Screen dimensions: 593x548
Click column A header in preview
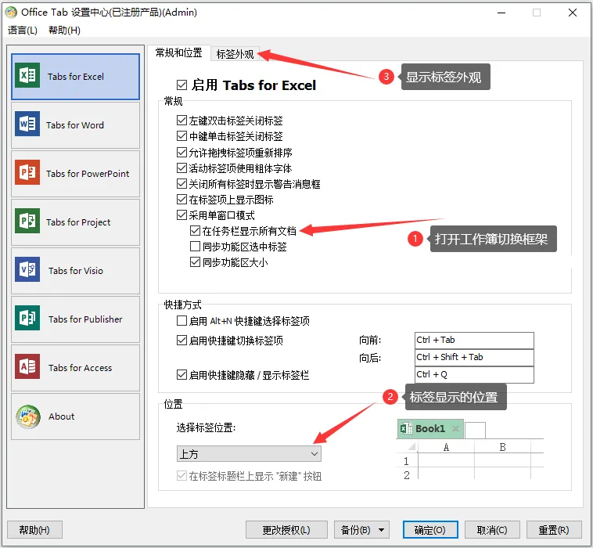(446, 447)
